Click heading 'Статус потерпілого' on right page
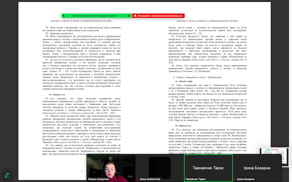 tap(197, 77)
